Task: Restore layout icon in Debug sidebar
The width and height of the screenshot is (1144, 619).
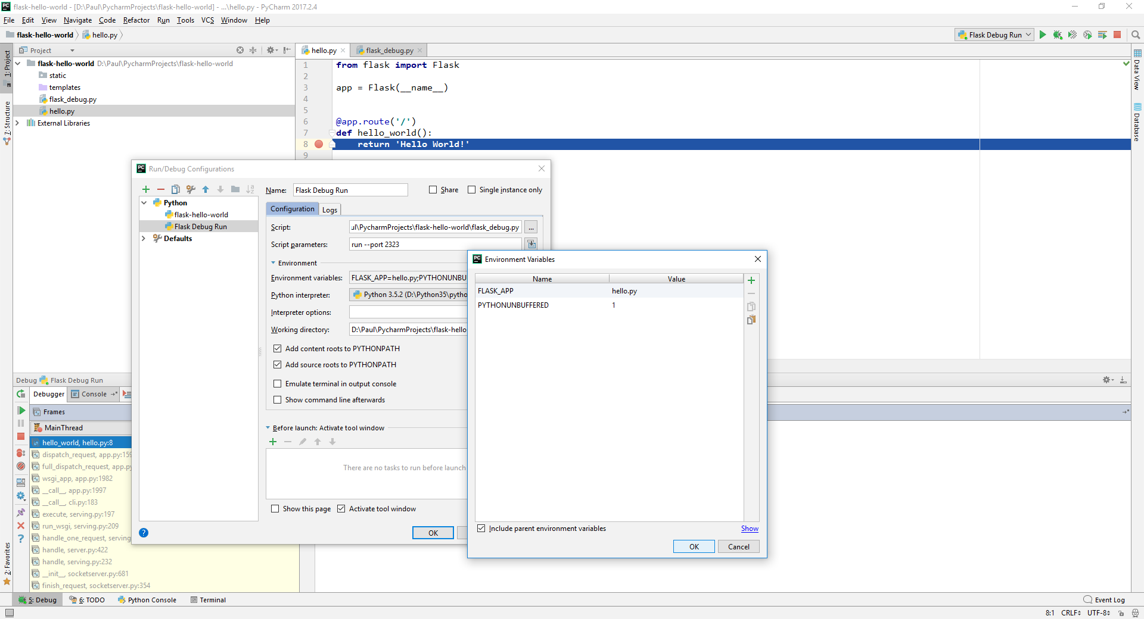Action: tap(21, 482)
